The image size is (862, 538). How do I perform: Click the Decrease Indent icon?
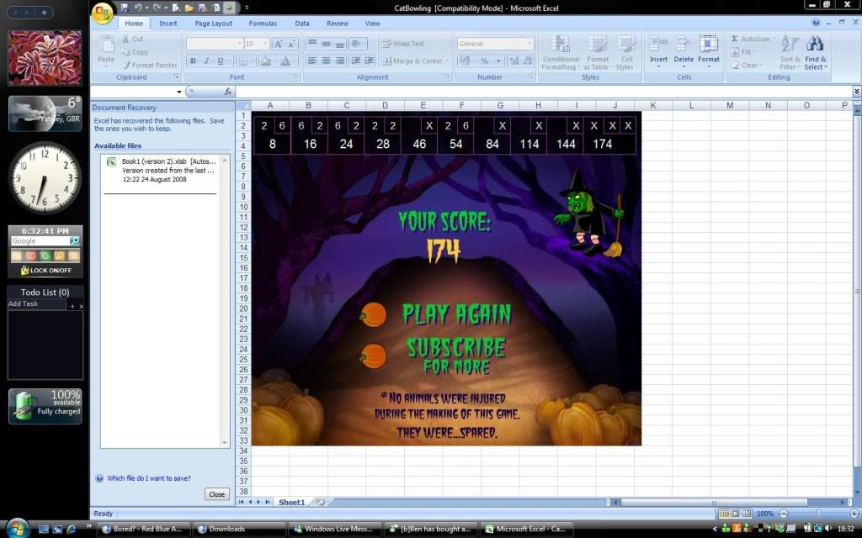click(356, 61)
